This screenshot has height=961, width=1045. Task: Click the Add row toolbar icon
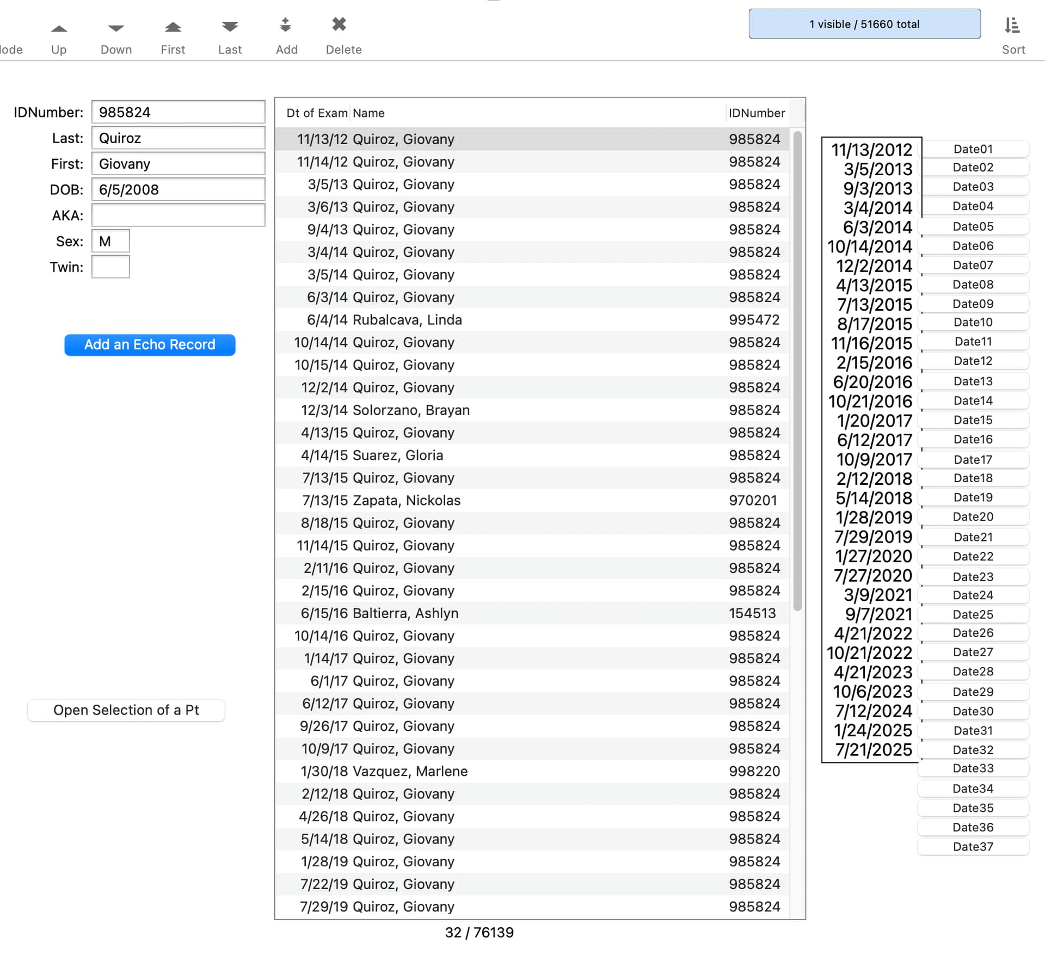[x=286, y=25]
